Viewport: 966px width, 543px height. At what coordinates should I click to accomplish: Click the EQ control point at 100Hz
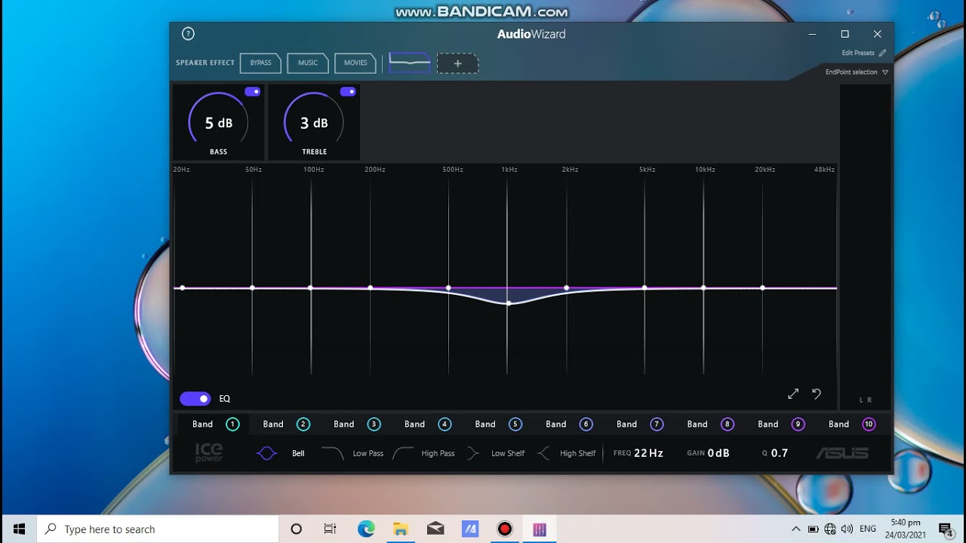pos(311,288)
